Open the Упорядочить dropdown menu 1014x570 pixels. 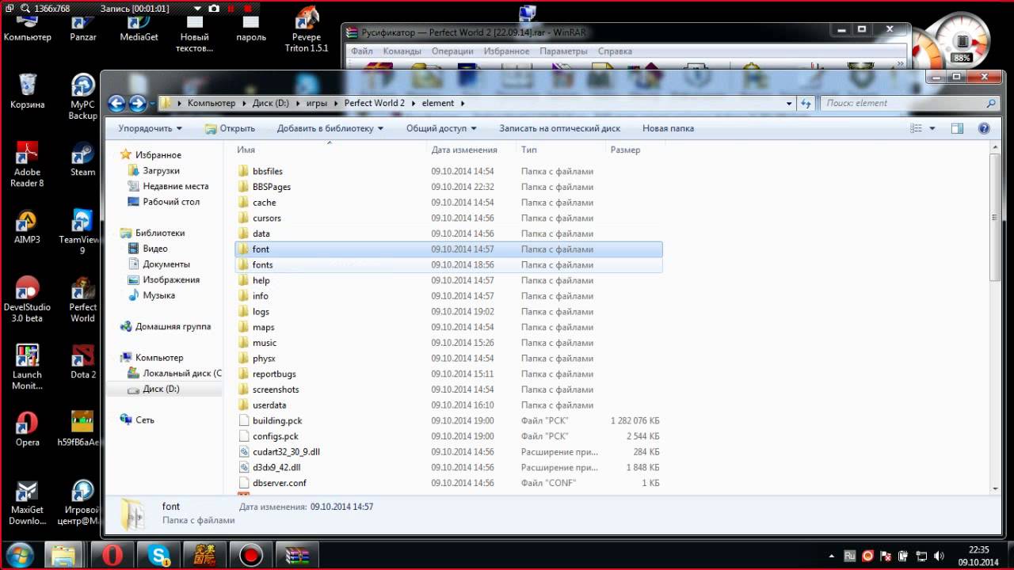(150, 128)
